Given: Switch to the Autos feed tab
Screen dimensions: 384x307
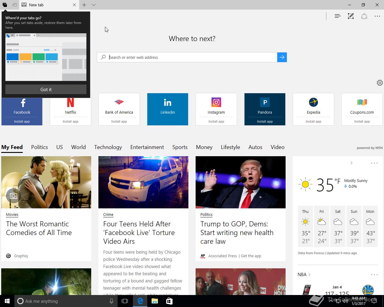Looking at the screenshot, I should 255,147.
